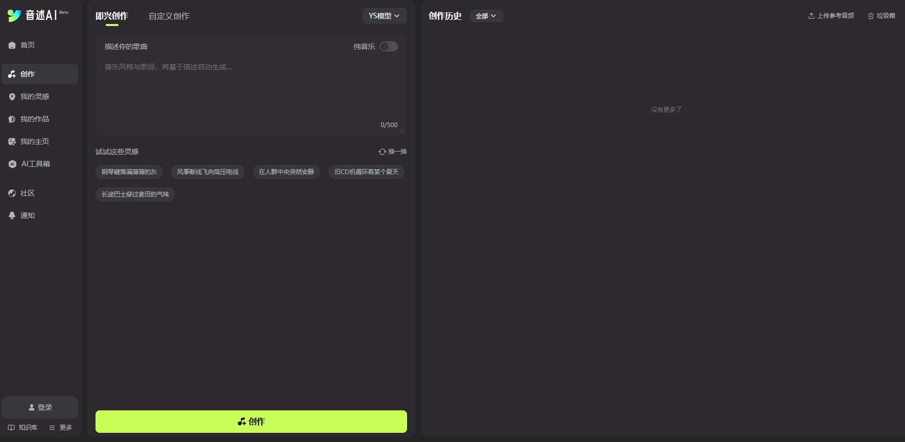Click the 描述你的歌曲 label
The width and height of the screenshot is (905, 442).
(x=126, y=46)
